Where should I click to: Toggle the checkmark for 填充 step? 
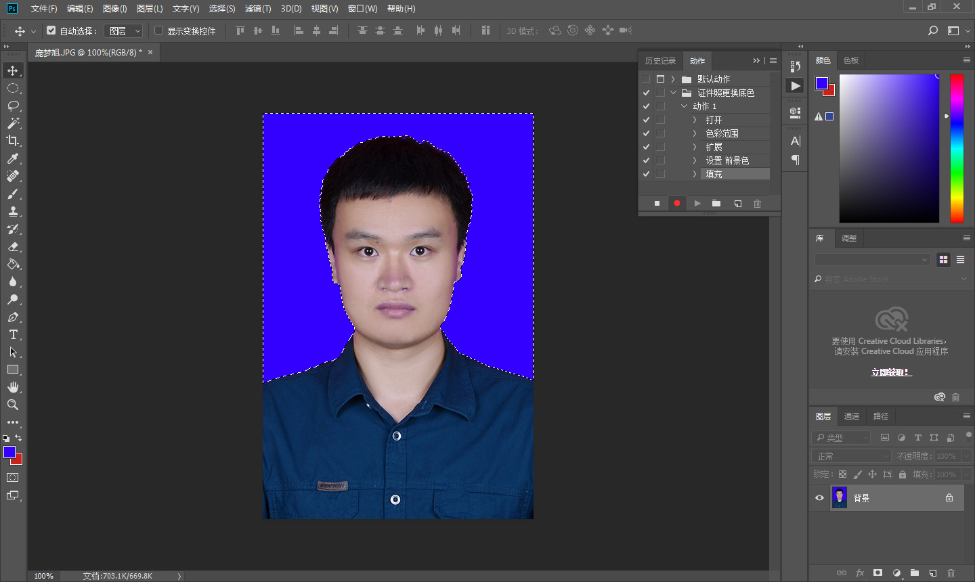point(646,174)
